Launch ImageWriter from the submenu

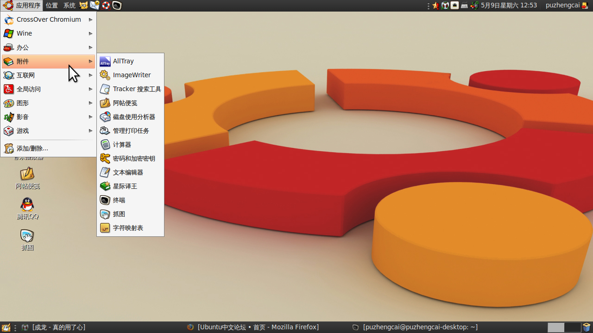130,75
